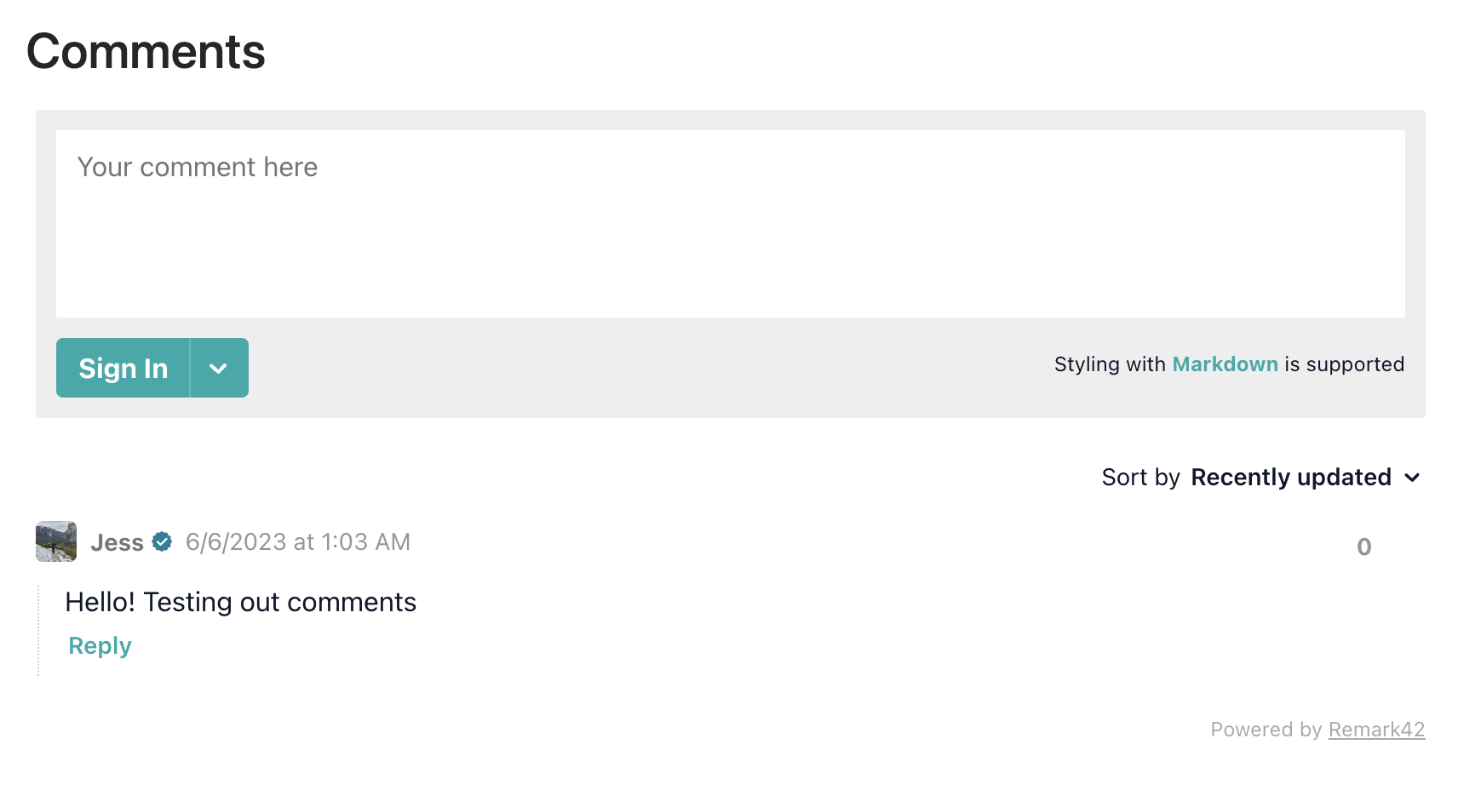Click the 'is supported' text after Markdown

[x=1345, y=364]
